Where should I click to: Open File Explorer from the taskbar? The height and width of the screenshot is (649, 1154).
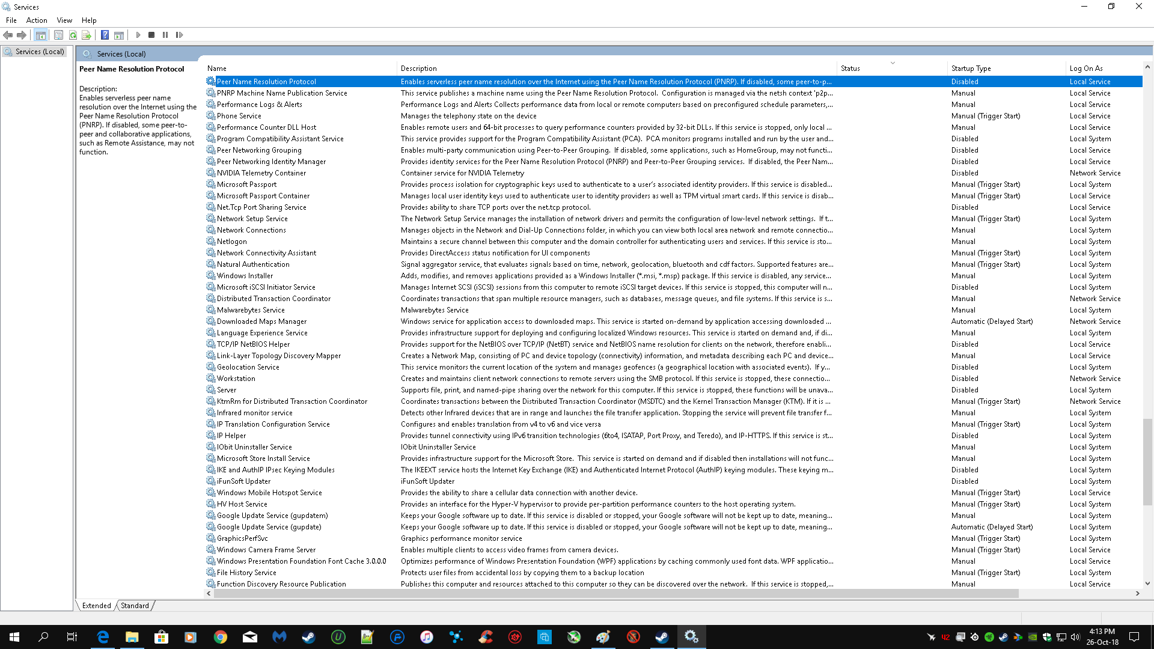coord(132,637)
